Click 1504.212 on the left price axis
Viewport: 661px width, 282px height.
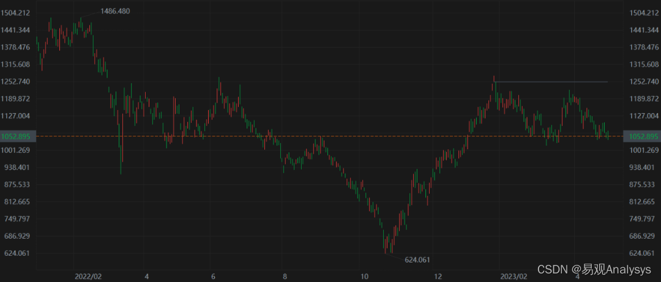pyautogui.click(x=15, y=13)
